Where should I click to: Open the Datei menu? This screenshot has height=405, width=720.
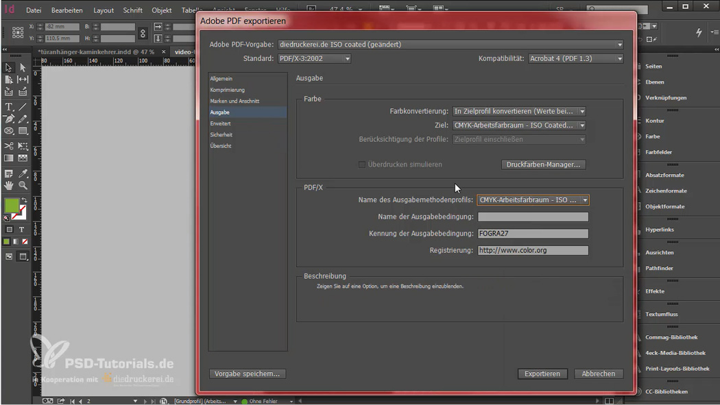[34, 10]
